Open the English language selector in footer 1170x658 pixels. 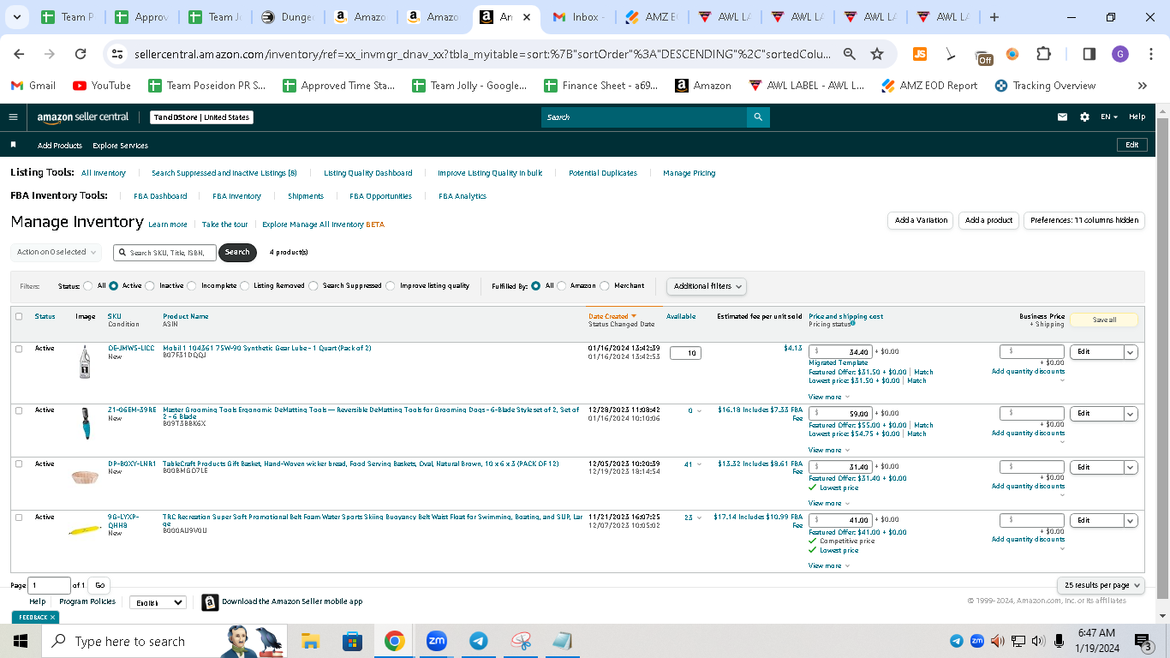[158, 602]
